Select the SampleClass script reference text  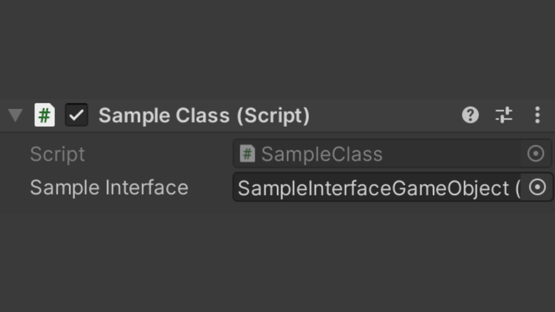tap(322, 154)
